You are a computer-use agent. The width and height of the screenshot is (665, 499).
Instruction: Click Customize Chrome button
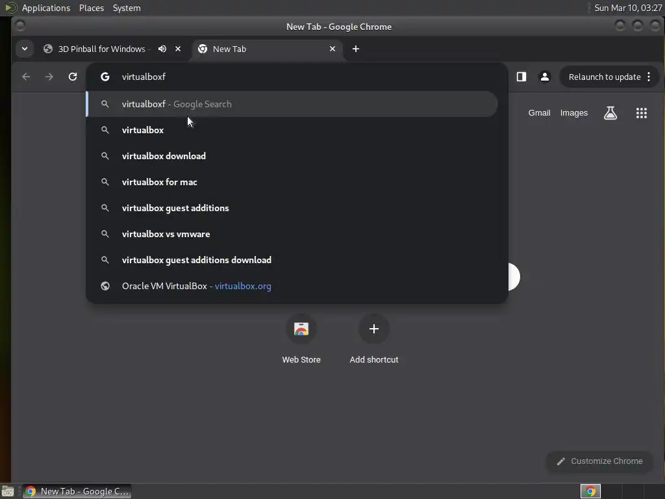pos(599,461)
